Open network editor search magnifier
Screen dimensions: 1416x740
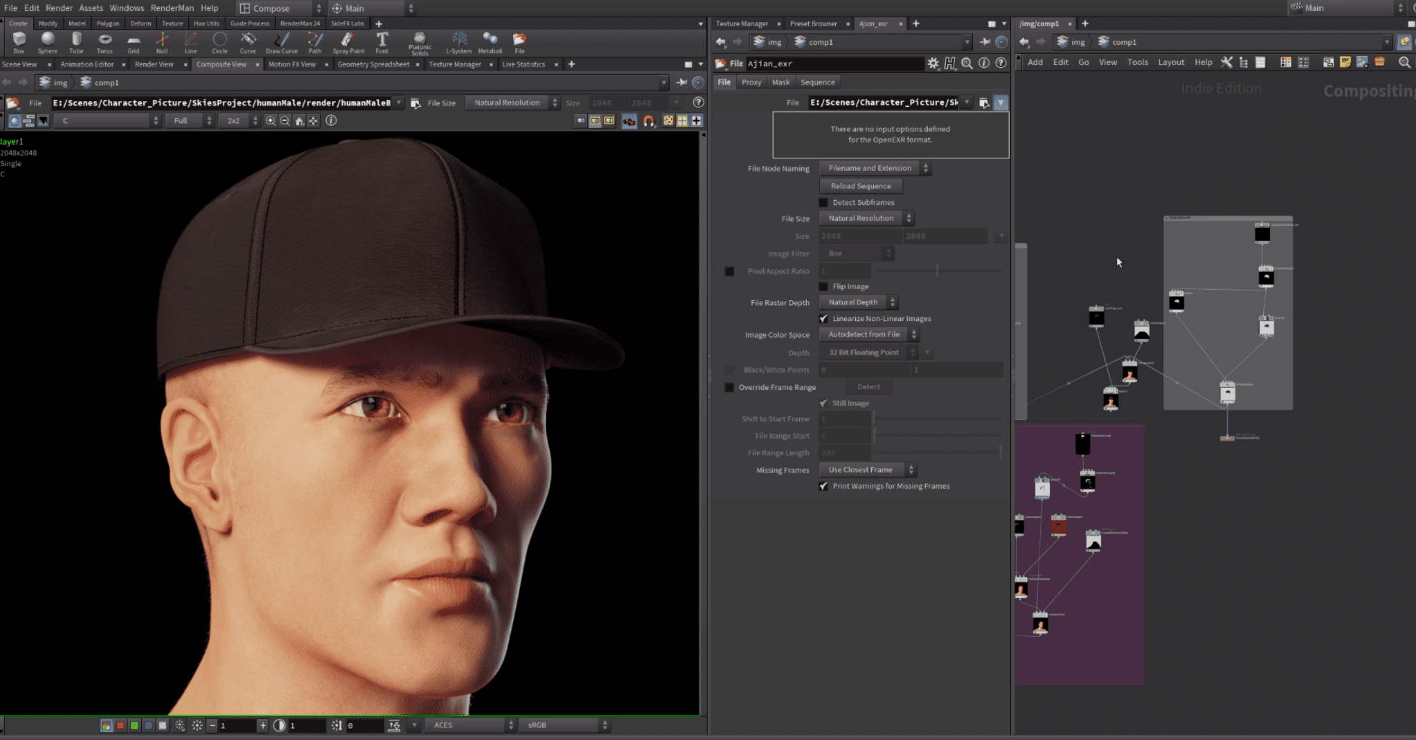coord(1404,62)
